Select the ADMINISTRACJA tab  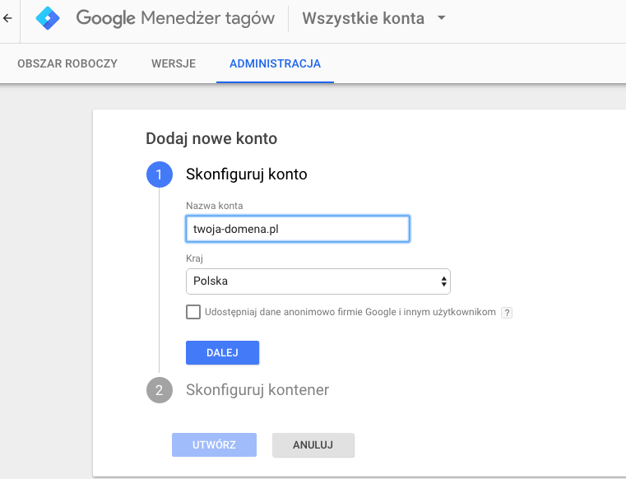(x=275, y=63)
